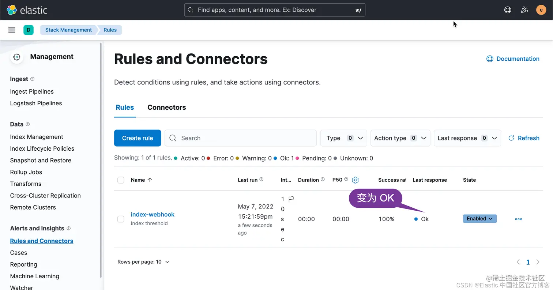
Task: Select Index Management in the sidebar
Action: click(x=37, y=137)
